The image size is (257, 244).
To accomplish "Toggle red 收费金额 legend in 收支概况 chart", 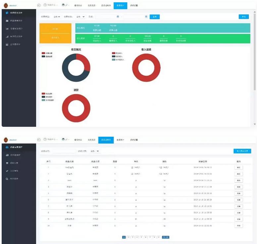I will (47, 53).
